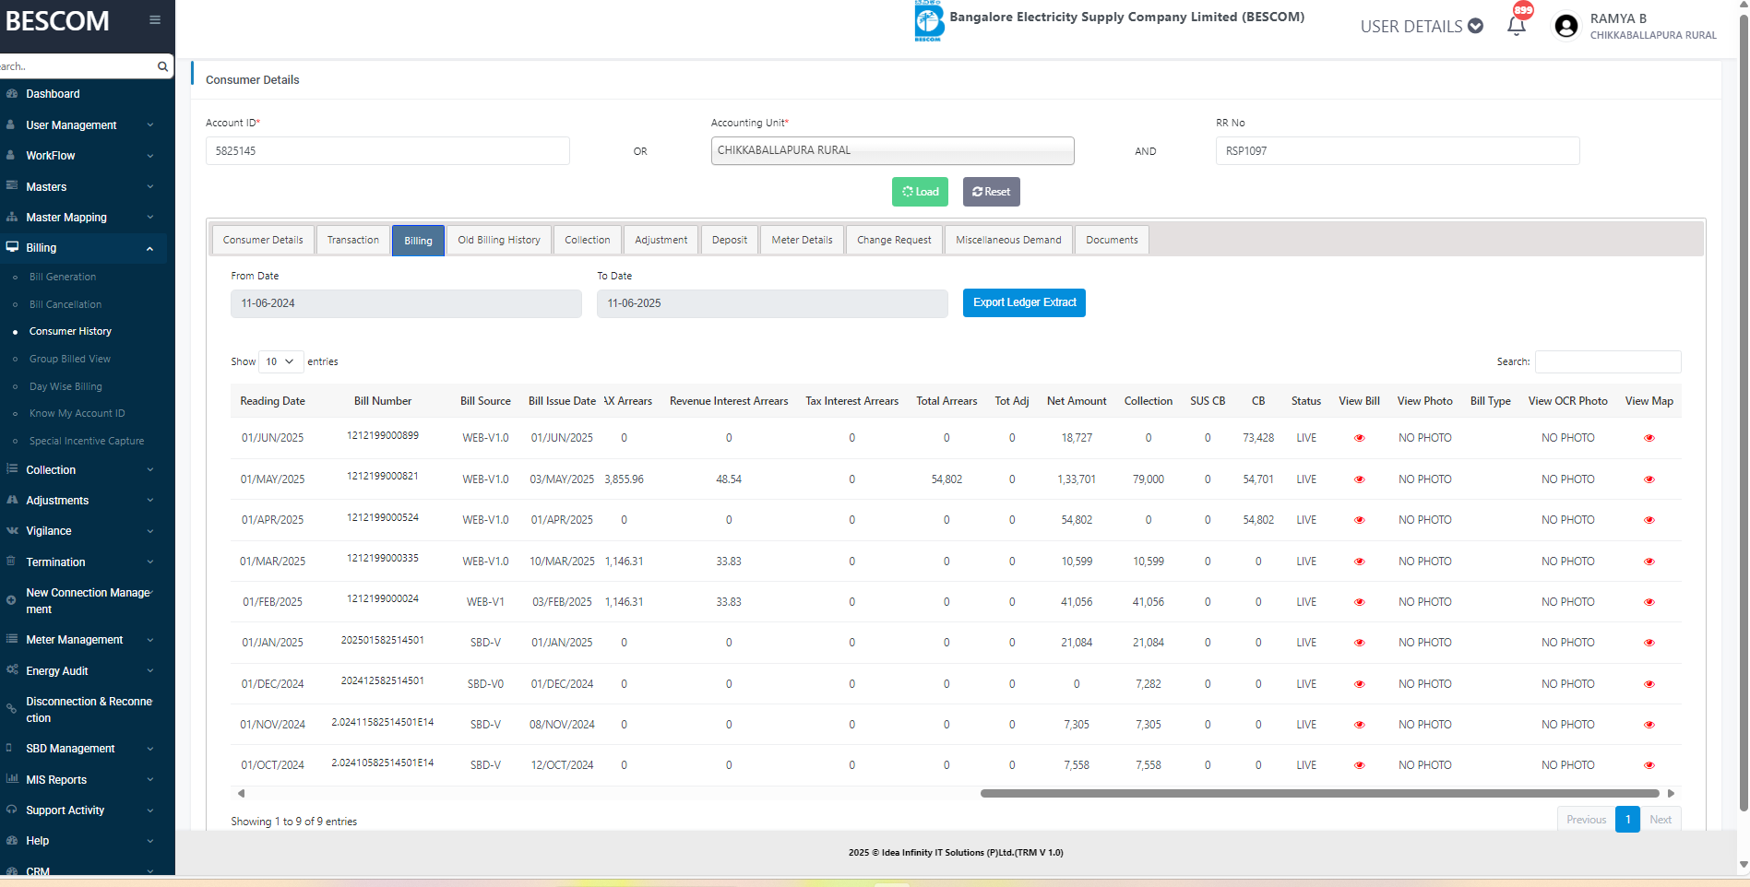Select page 1 in pagination

coord(1627,820)
